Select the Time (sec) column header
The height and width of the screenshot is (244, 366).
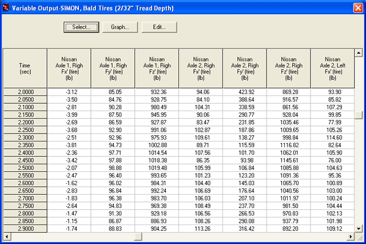point(25,69)
